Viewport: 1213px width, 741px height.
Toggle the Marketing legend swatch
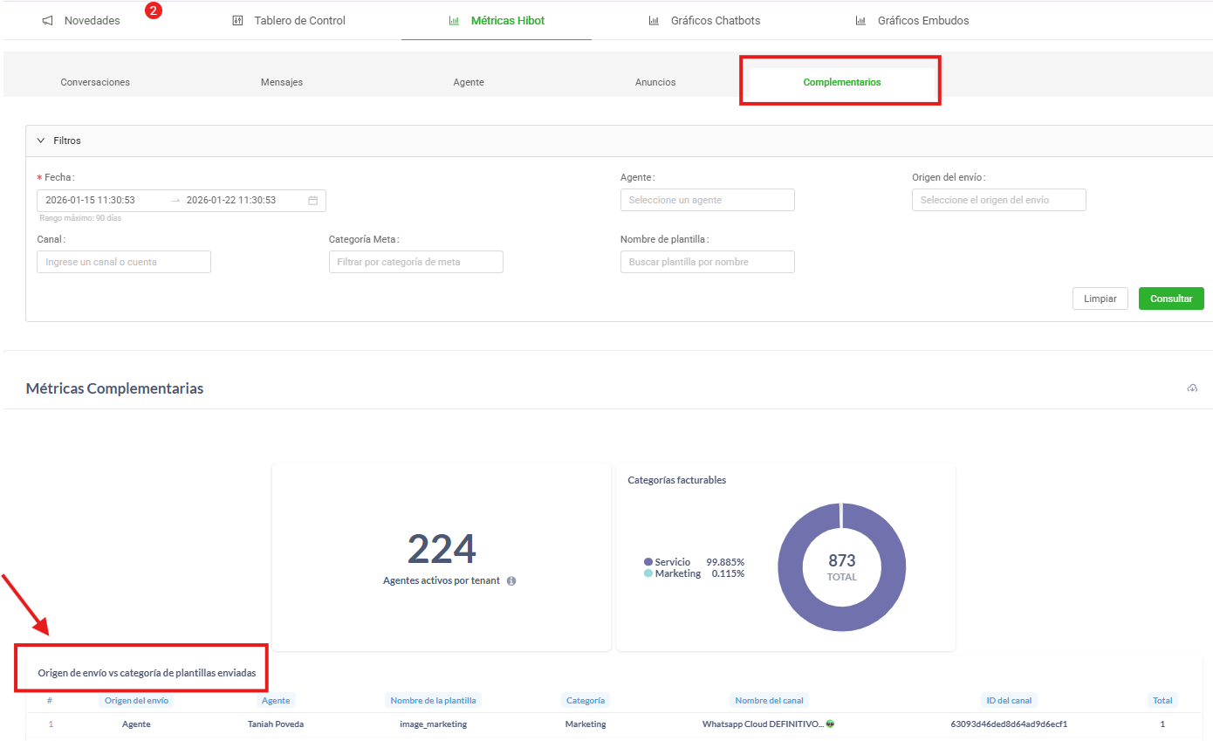(x=648, y=573)
